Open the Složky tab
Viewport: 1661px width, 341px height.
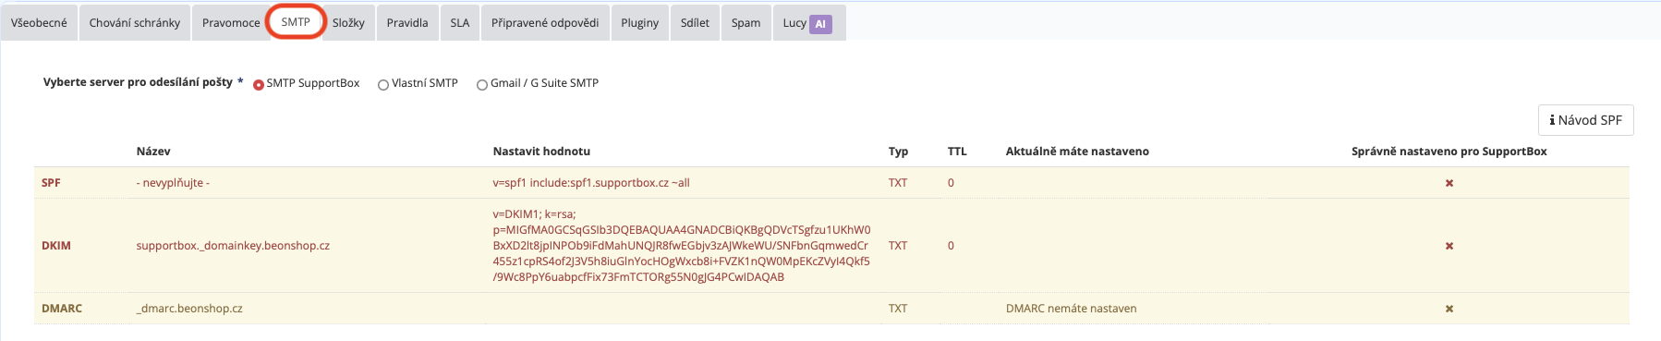(x=348, y=23)
